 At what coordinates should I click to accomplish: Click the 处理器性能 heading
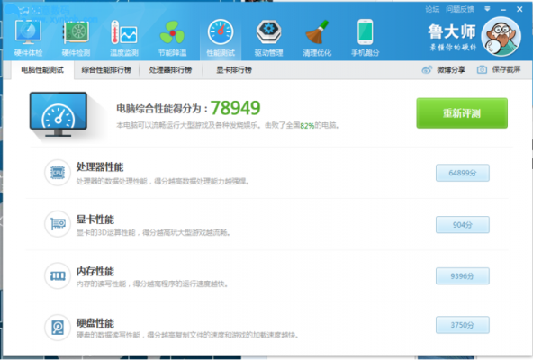coord(100,166)
